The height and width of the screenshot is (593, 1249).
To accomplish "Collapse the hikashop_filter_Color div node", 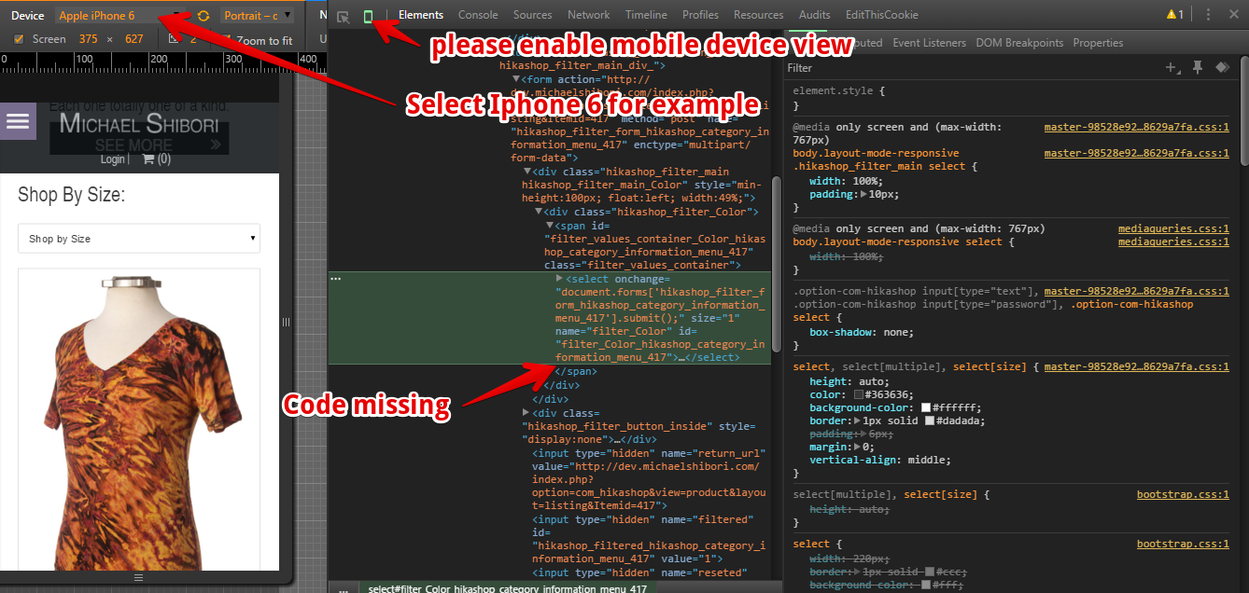I will 539,212.
